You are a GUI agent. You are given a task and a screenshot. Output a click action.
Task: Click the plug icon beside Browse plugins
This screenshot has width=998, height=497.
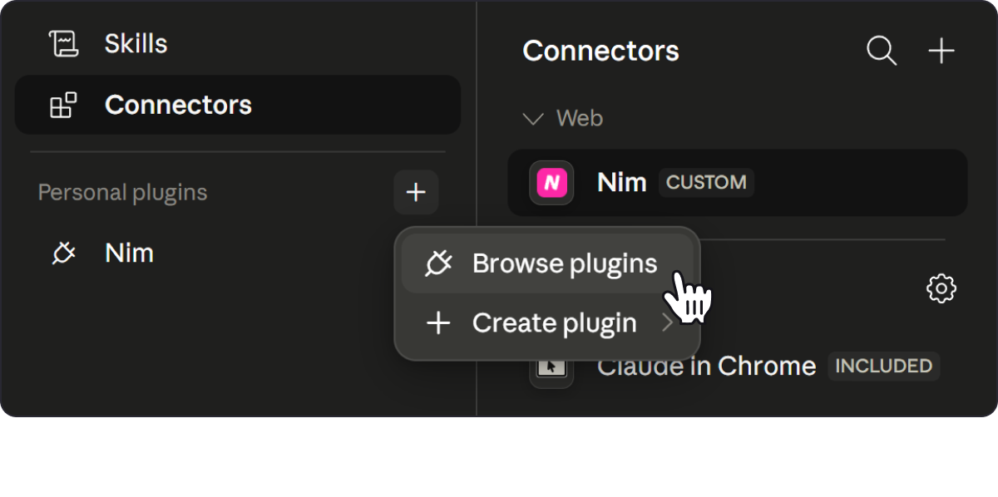click(438, 263)
